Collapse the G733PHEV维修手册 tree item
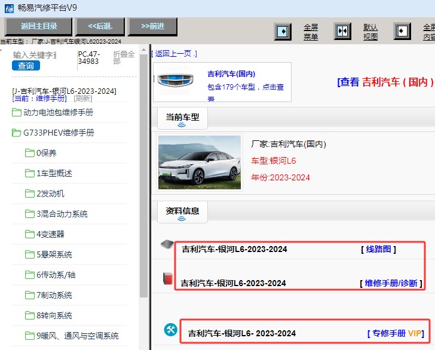435x350 pixels. 59,133
